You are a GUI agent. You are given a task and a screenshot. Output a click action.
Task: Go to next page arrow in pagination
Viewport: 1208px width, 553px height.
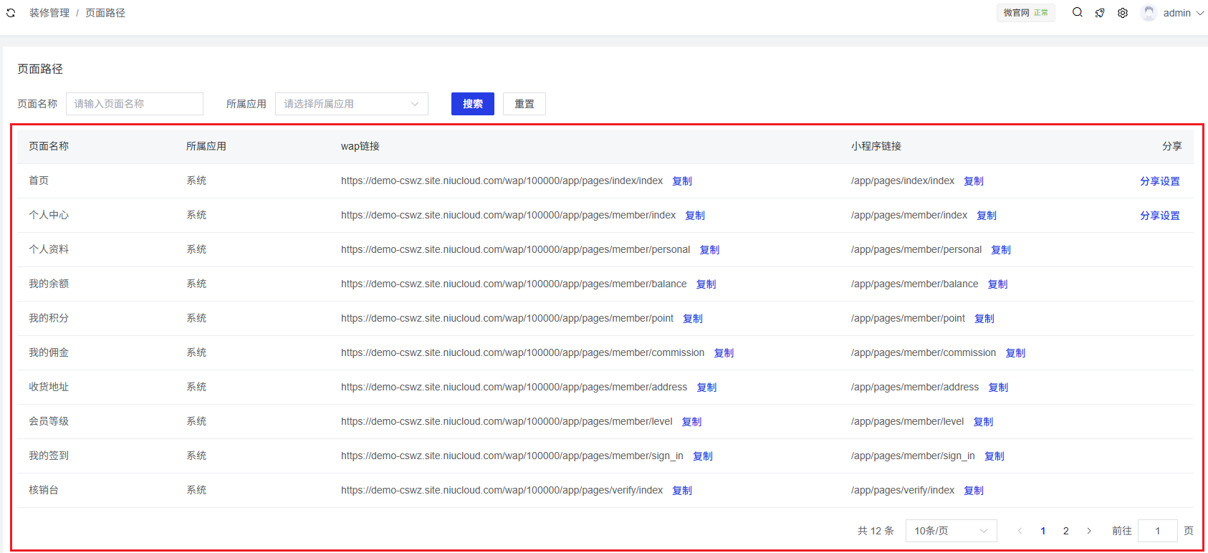click(1088, 531)
